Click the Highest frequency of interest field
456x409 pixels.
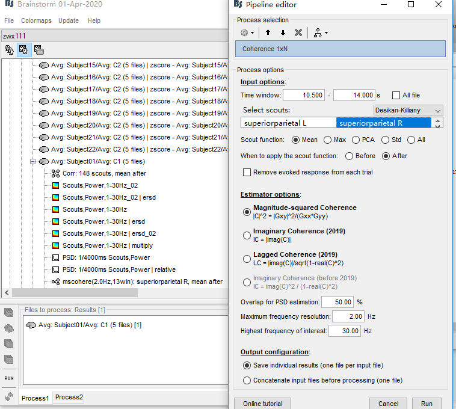(x=344, y=331)
